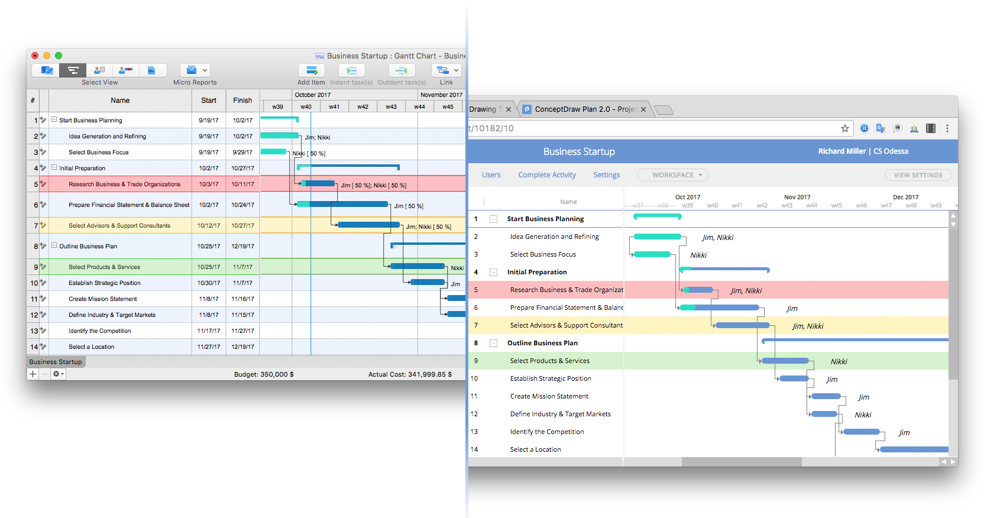Select Select Products & Services row in the browser
Viewport: 984px width, 518px height.
708,361
